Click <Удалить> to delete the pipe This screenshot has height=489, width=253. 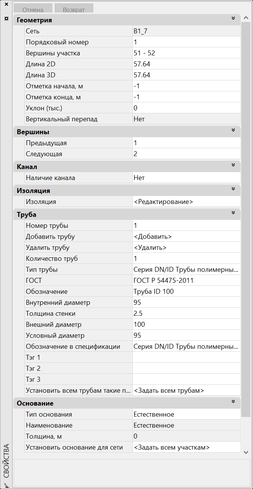pos(150,248)
